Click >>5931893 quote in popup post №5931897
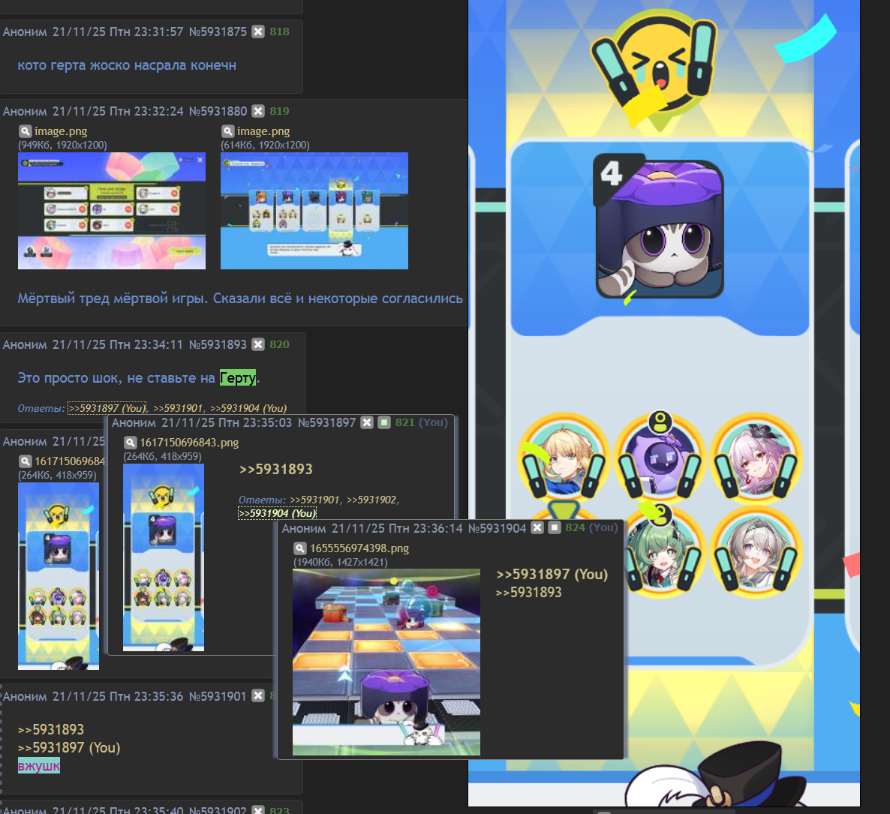This screenshot has height=814, width=890. [x=276, y=470]
